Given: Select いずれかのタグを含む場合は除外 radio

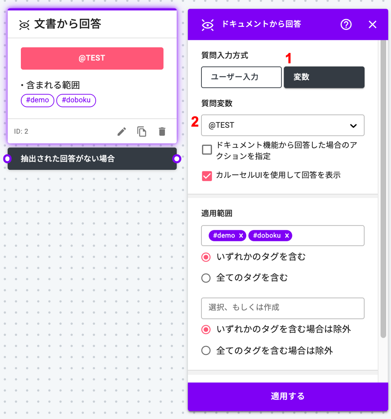Looking at the screenshot, I should [x=206, y=330].
